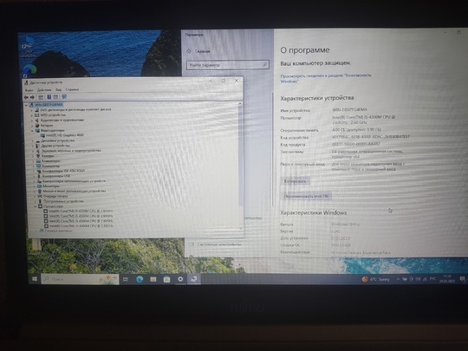Open the Справка menu in Device Manager
Image resolution: width=468 pixels, height=351 pixels.
pos(72,89)
